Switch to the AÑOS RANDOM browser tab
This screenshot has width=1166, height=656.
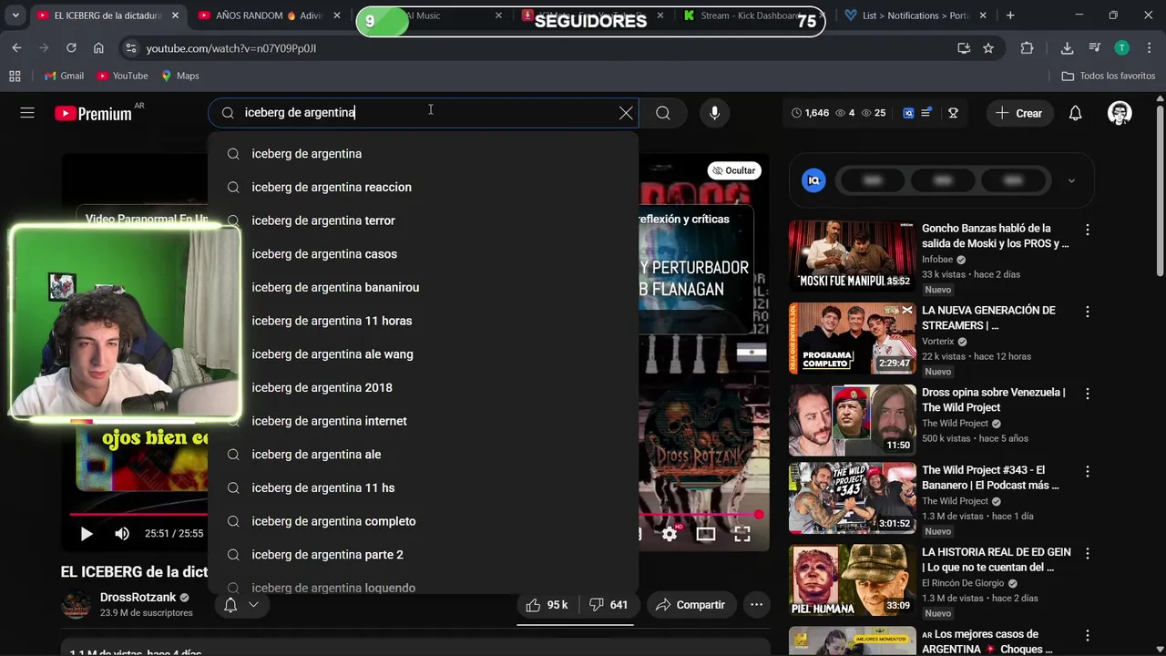269,15
